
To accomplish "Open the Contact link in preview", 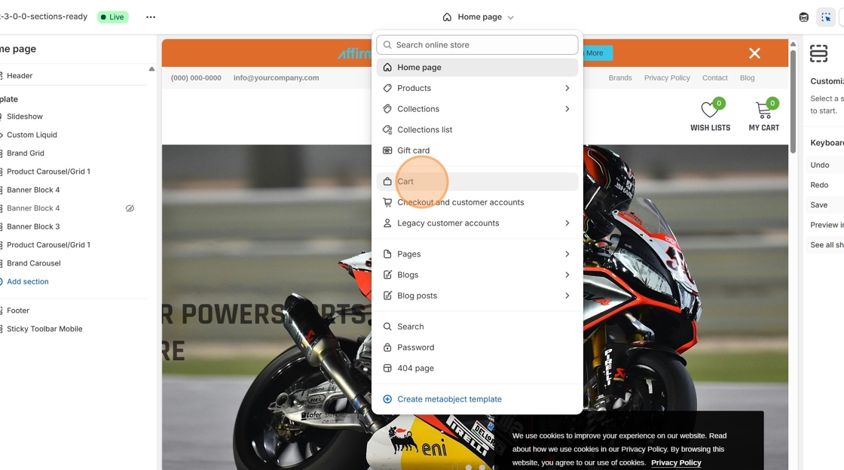I will pos(715,78).
